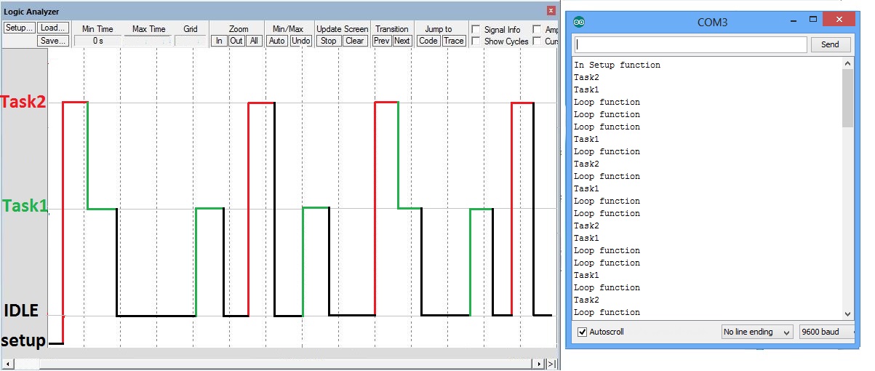This screenshot has width=875, height=371.
Task: Stop the screen update
Action: 329,41
